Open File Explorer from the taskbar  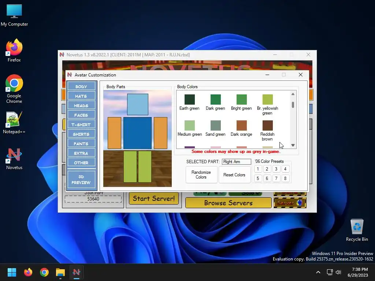[60, 272]
